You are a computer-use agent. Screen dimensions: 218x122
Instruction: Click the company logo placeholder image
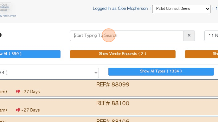[x=5, y=7]
